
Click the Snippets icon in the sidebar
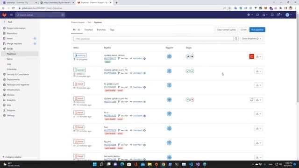[x=4, y=110]
